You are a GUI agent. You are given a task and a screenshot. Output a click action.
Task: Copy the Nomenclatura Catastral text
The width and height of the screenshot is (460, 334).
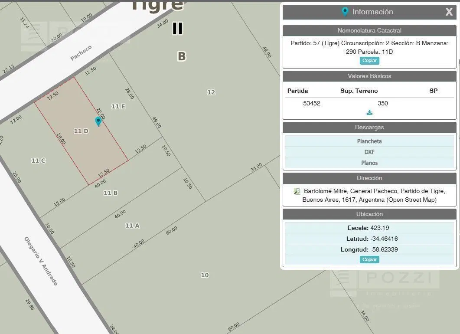[369, 60]
